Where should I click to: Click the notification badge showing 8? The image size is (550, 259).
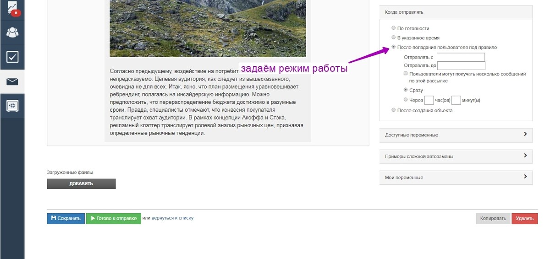click(x=16, y=13)
